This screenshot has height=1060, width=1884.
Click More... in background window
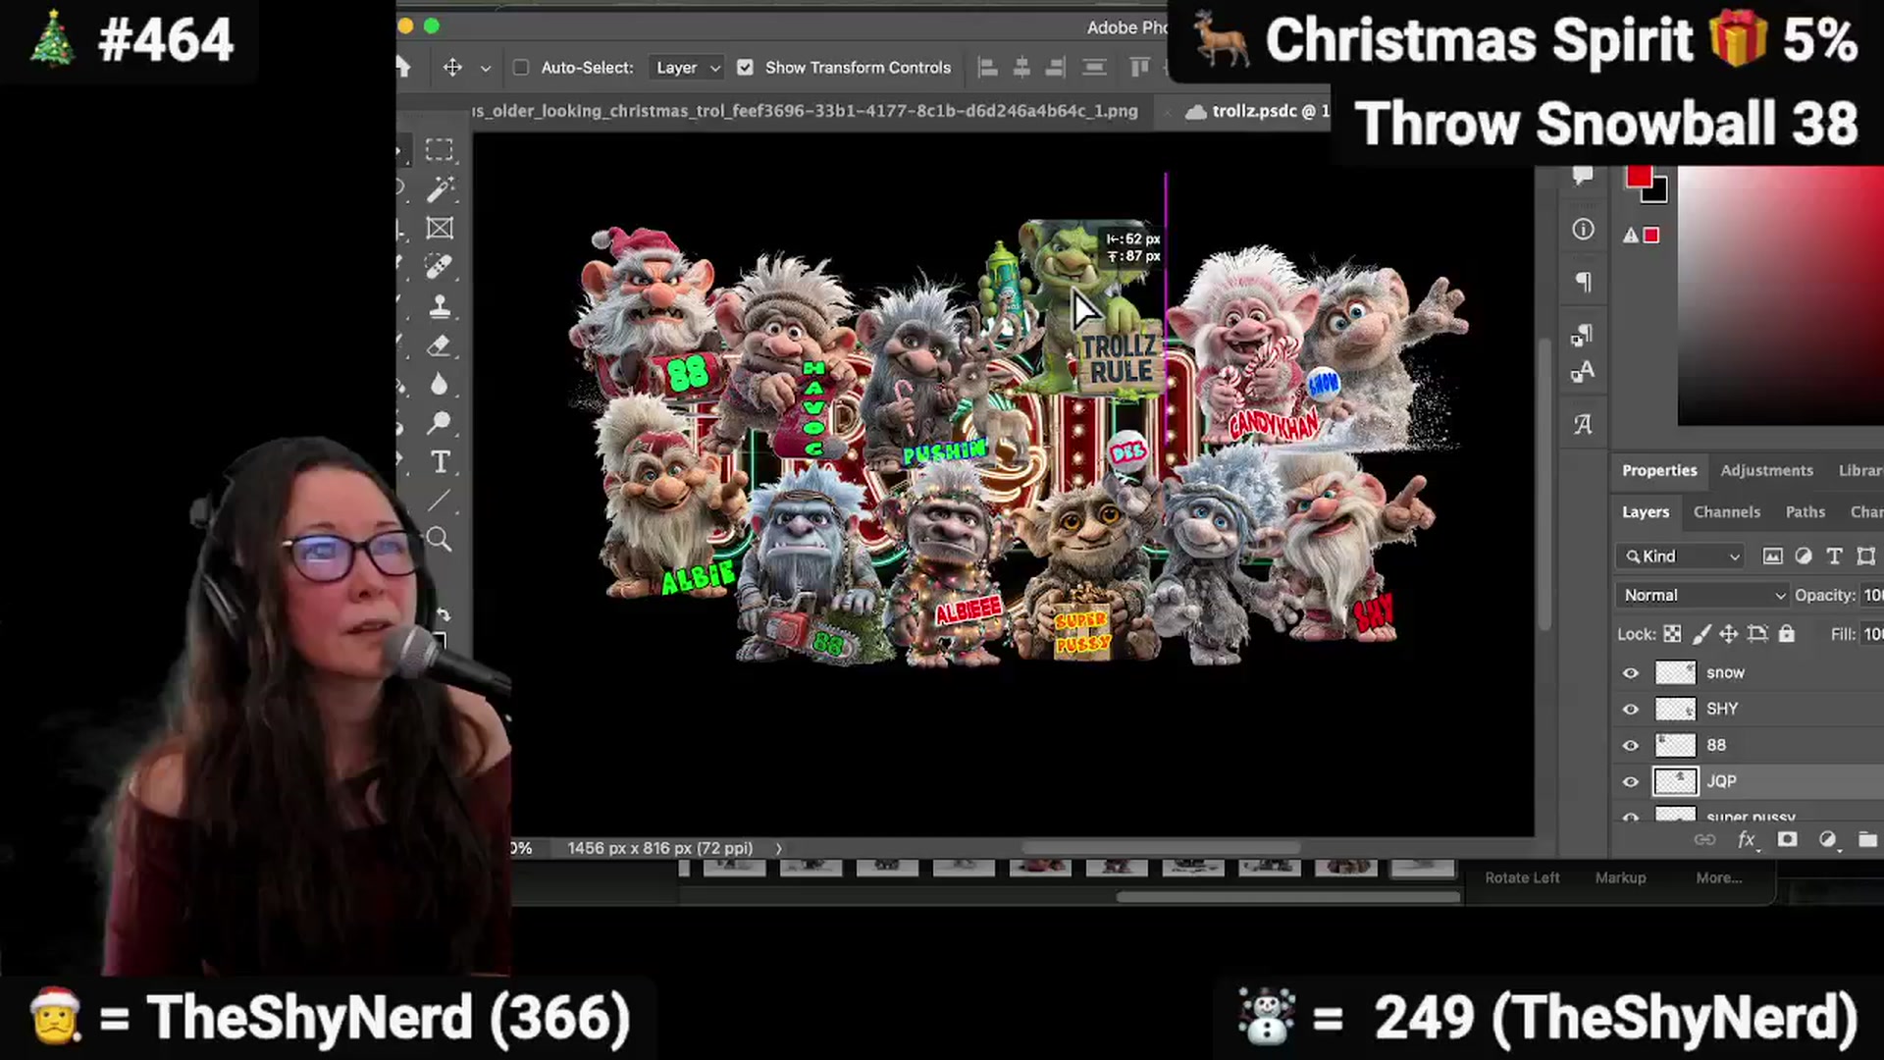pos(1719,877)
